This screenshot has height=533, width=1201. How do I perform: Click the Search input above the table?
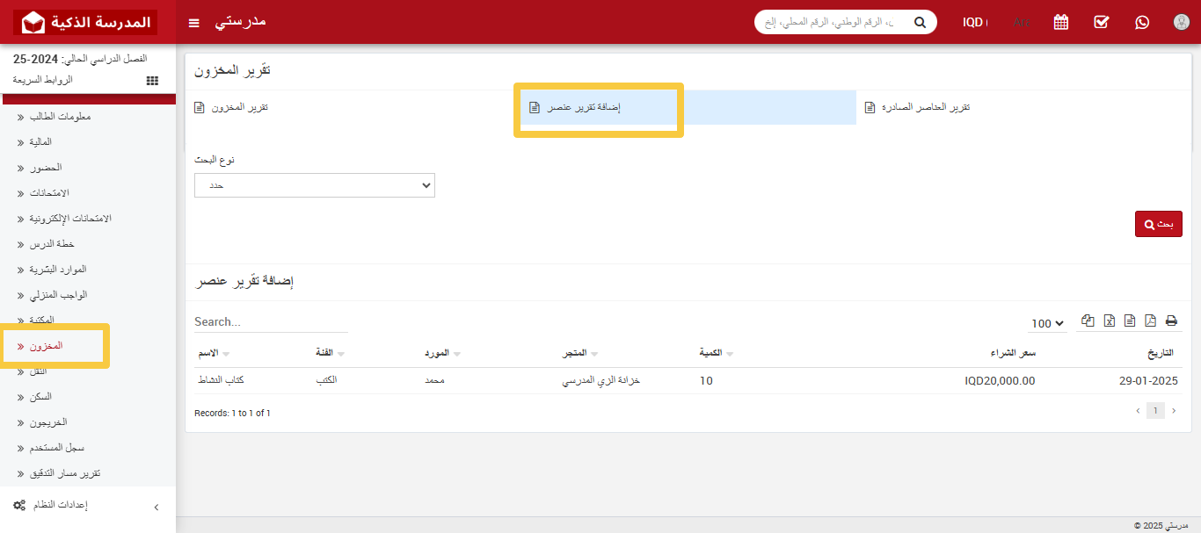point(264,321)
